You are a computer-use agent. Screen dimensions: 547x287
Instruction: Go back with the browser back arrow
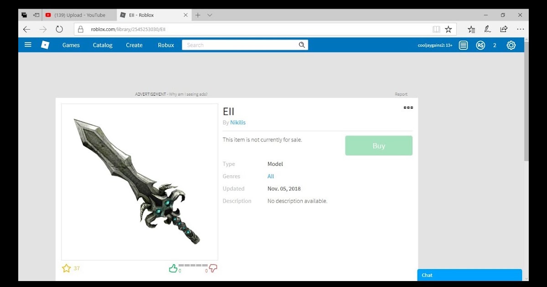(x=26, y=29)
